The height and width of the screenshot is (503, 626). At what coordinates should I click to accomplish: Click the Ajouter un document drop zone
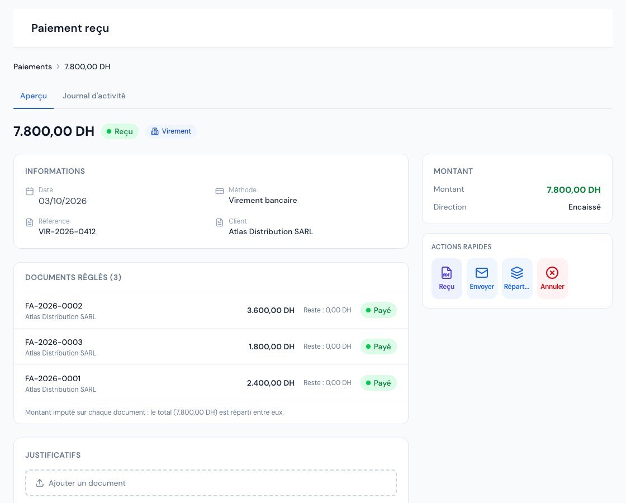point(211,483)
